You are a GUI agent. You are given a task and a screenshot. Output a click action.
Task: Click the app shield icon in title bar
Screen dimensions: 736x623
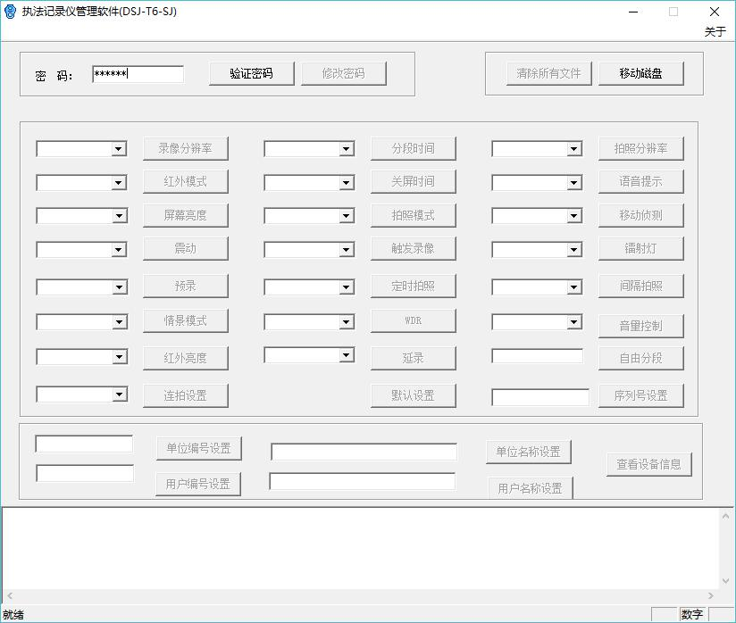tap(10, 12)
